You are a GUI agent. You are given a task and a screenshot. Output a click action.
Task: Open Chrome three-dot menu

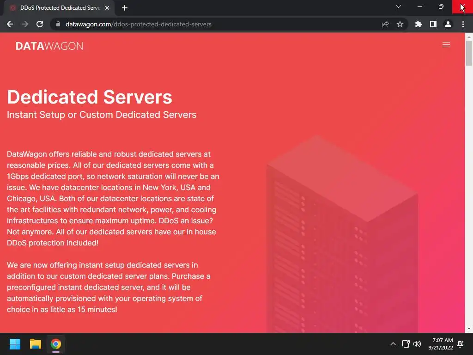tap(463, 24)
